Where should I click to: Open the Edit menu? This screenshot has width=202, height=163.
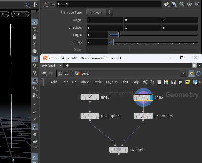click(65, 82)
